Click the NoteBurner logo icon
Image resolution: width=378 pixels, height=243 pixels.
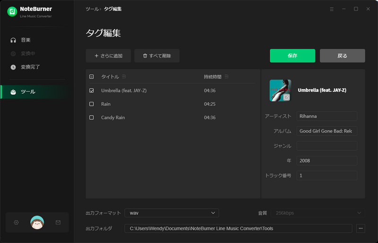[12, 11]
